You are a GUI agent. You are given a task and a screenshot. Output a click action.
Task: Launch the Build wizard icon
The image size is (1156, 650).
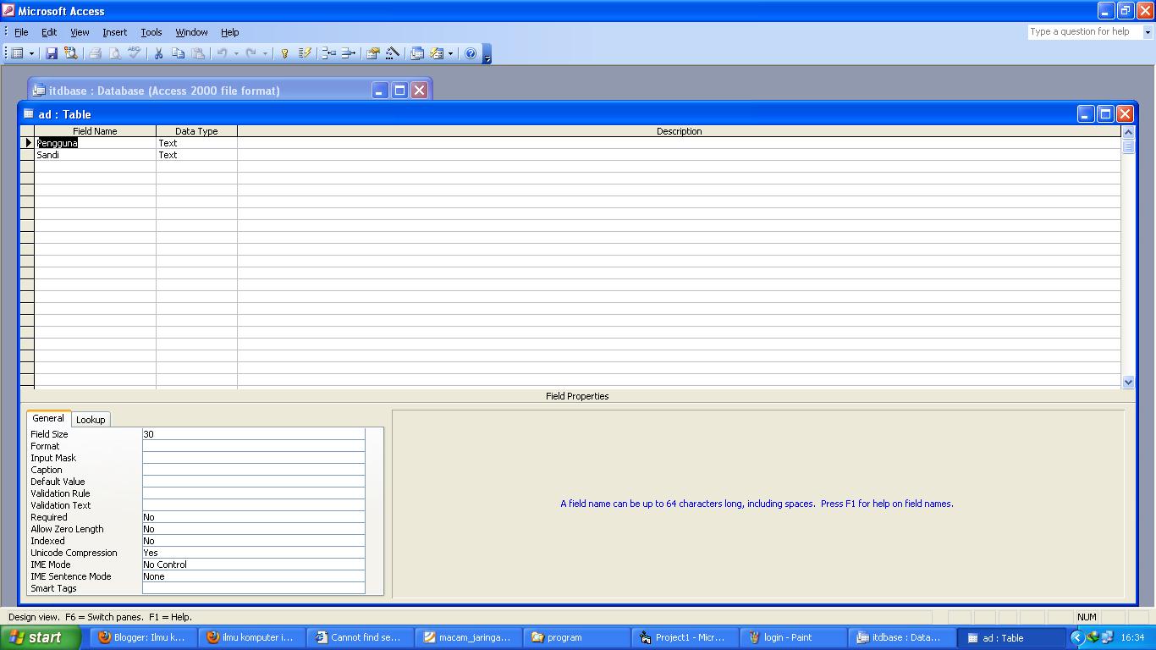[x=393, y=53]
